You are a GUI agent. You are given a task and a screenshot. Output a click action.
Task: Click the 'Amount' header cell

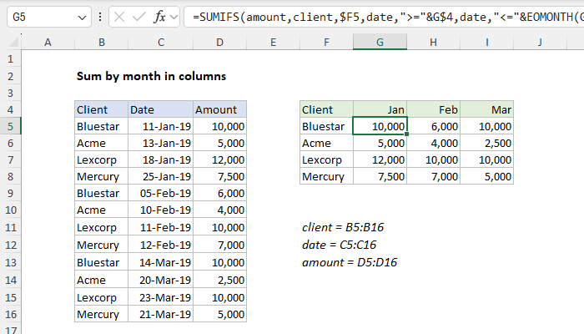pyautogui.click(x=219, y=109)
